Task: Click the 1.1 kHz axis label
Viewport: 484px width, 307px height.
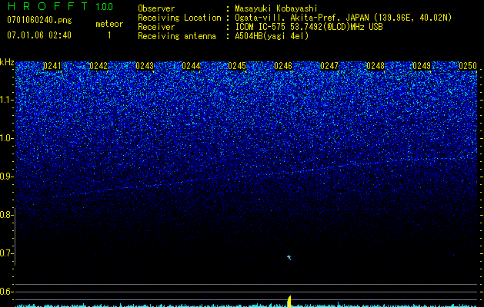Action: 5,100
